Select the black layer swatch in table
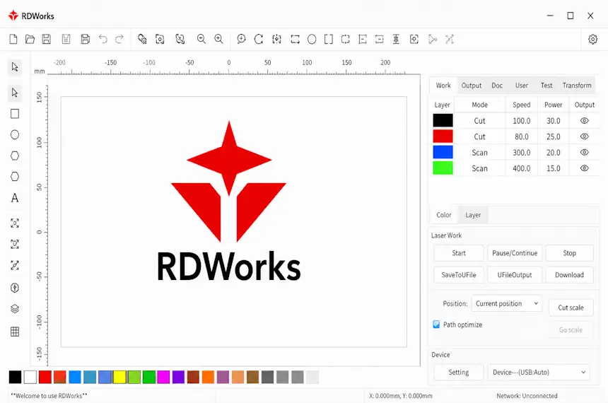The image size is (608, 403). pyautogui.click(x=443, y=121)
